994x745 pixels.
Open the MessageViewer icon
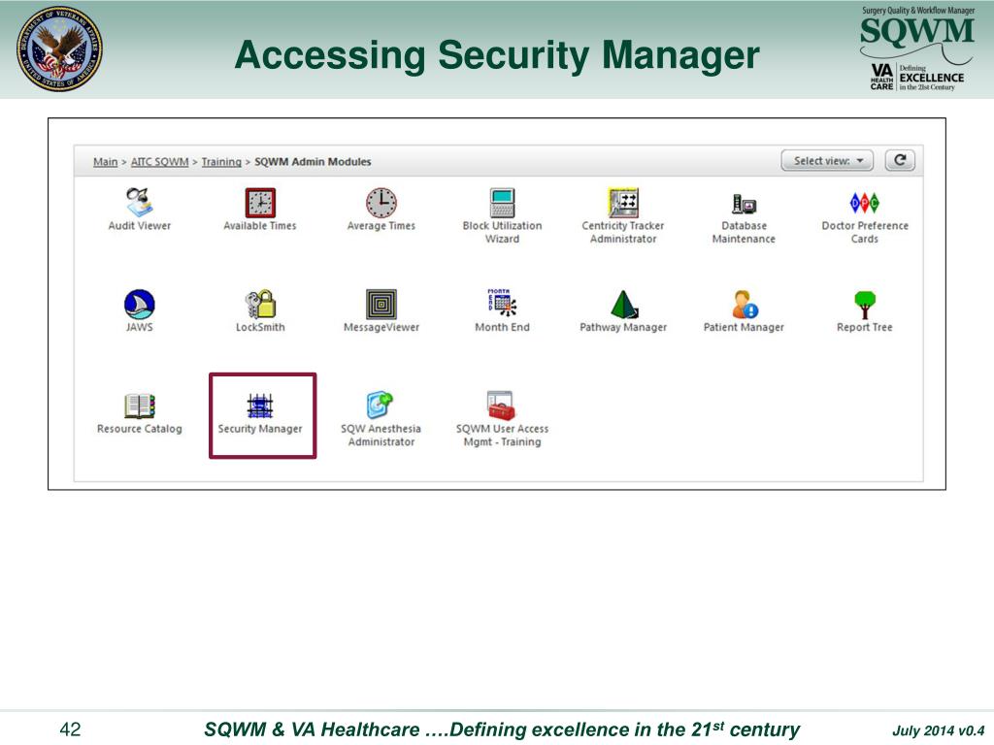click(381, 304)
